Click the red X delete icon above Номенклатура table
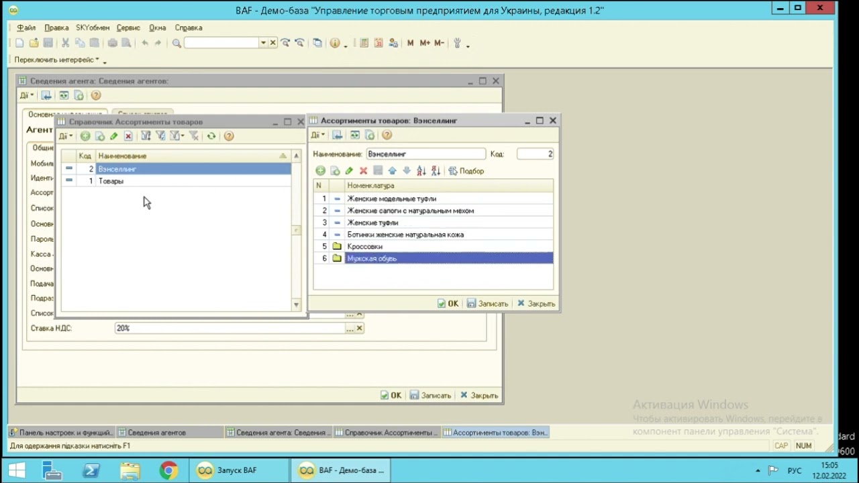The width and height of the screenshot is (859, 483). [364, 171]
